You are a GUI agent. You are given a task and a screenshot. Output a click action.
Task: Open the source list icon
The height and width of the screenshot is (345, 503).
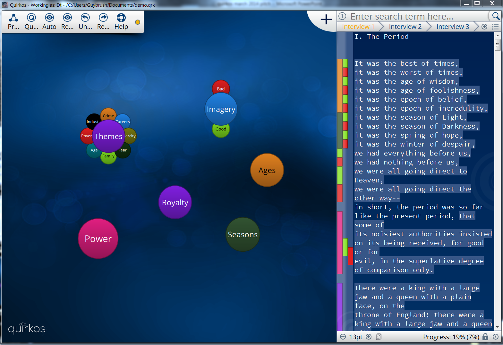tap(495, 27)
